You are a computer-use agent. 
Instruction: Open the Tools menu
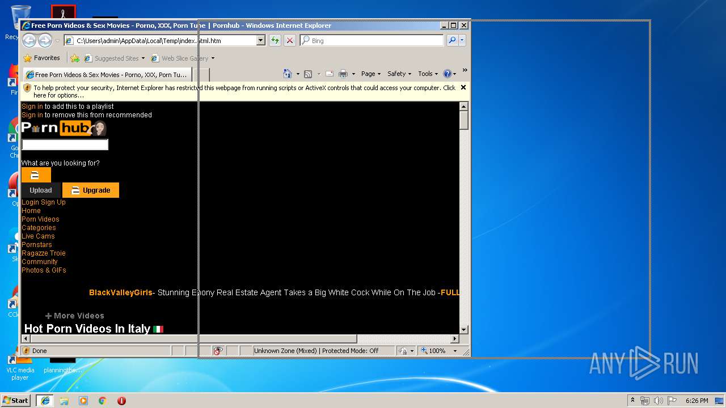[x=428, y=74]
